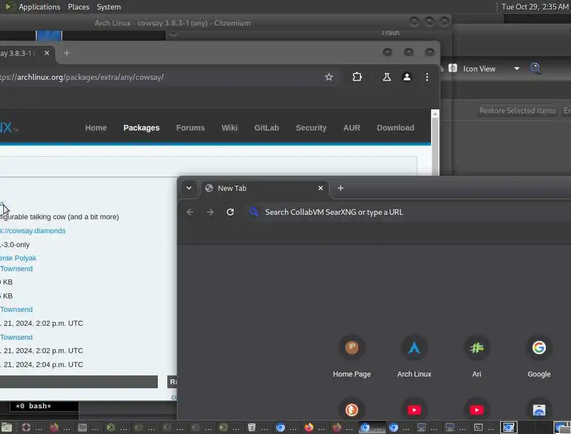Screen dimensions: 571x434
Task: Click the back arrow in the New Tab window
Action: point(190,212)
